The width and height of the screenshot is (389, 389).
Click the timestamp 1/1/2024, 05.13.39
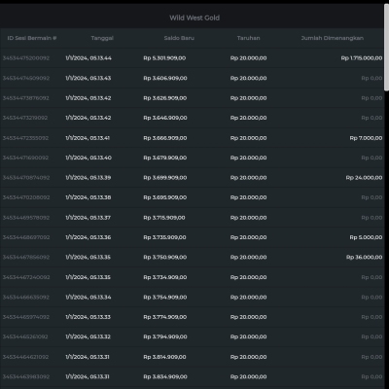tap(88, 178)
